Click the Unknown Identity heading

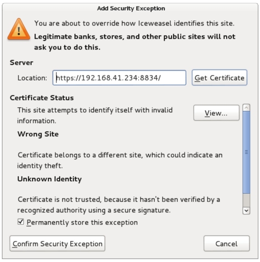click(50, 179)
